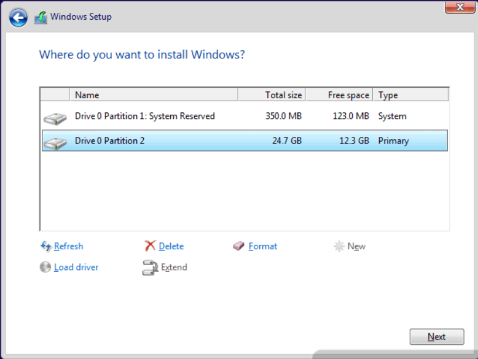Screen dimensions: 478x359
Task: Click the System type cell
Action: click(x=393, y=117)
